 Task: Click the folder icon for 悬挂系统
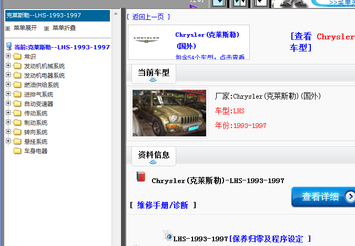pos(17,142)
